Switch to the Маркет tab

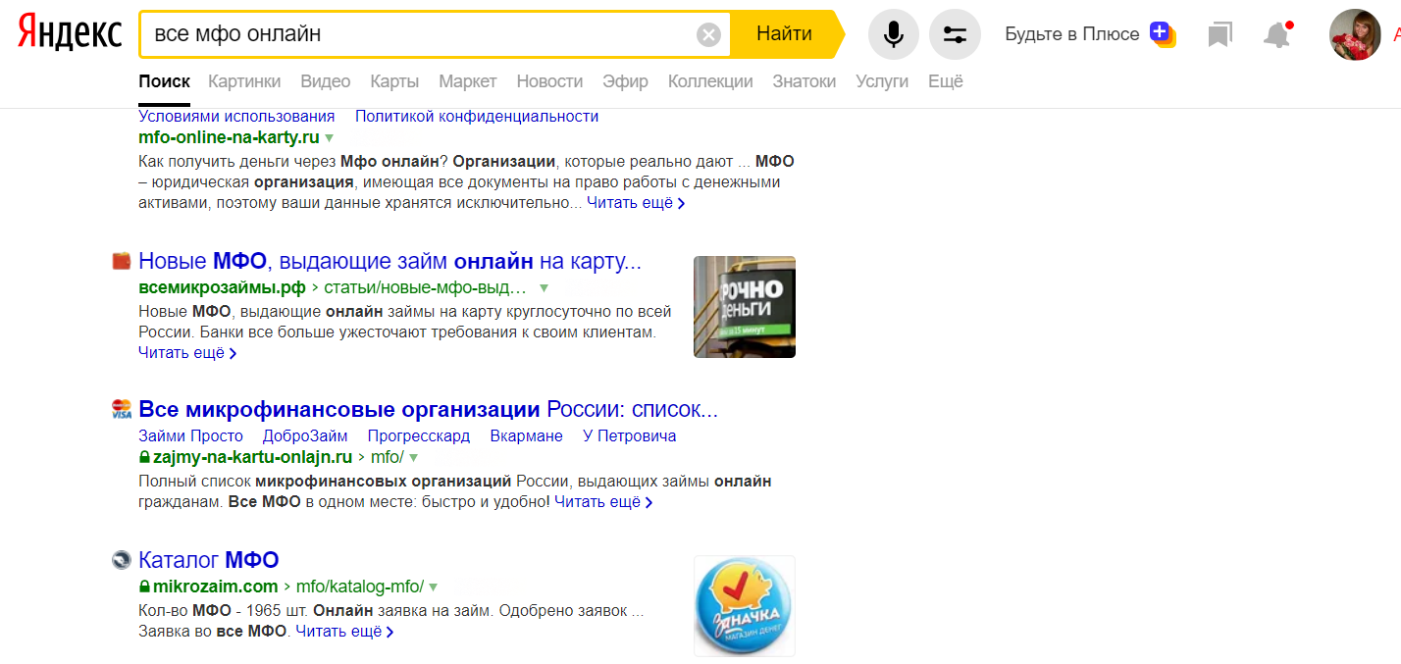[x=468, y=81]
